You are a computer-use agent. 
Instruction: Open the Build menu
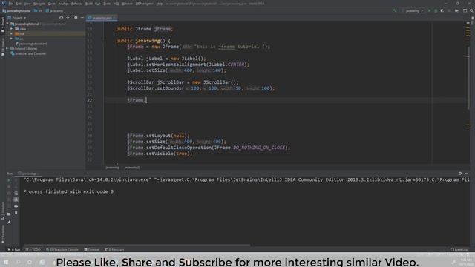[x=89, y=4]
